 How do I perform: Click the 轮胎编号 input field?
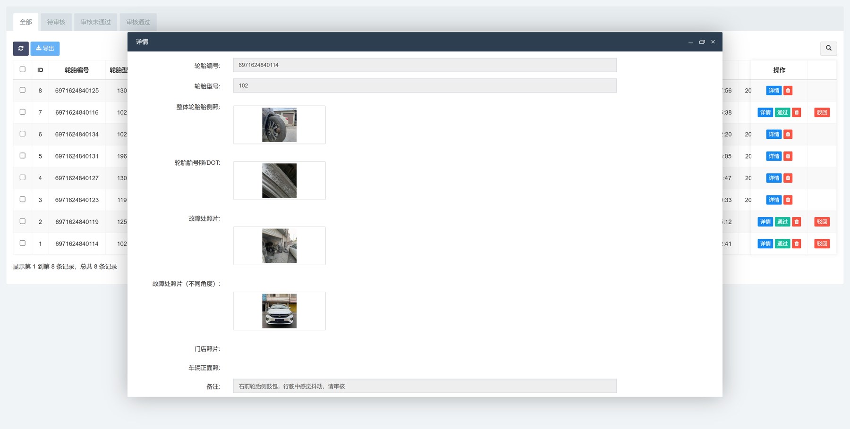coord(425,65)
